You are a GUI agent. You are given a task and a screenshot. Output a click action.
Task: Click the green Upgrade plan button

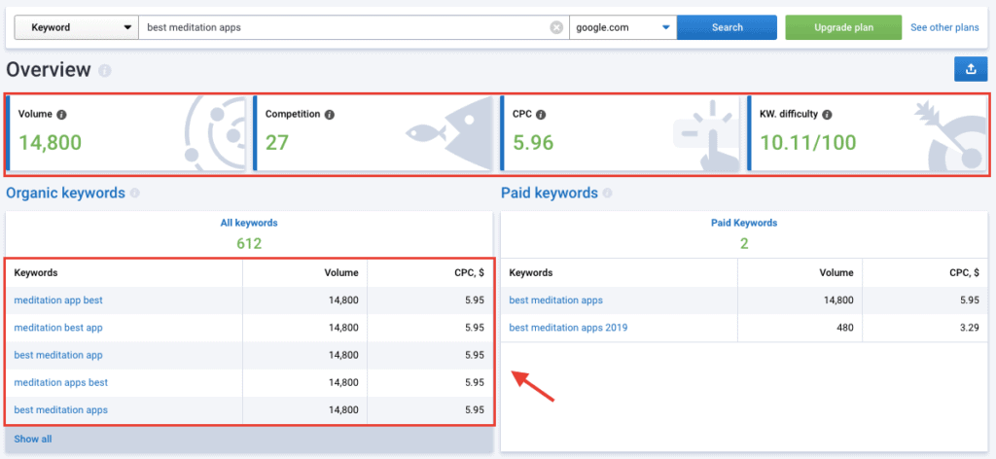[x=843, y=28]
